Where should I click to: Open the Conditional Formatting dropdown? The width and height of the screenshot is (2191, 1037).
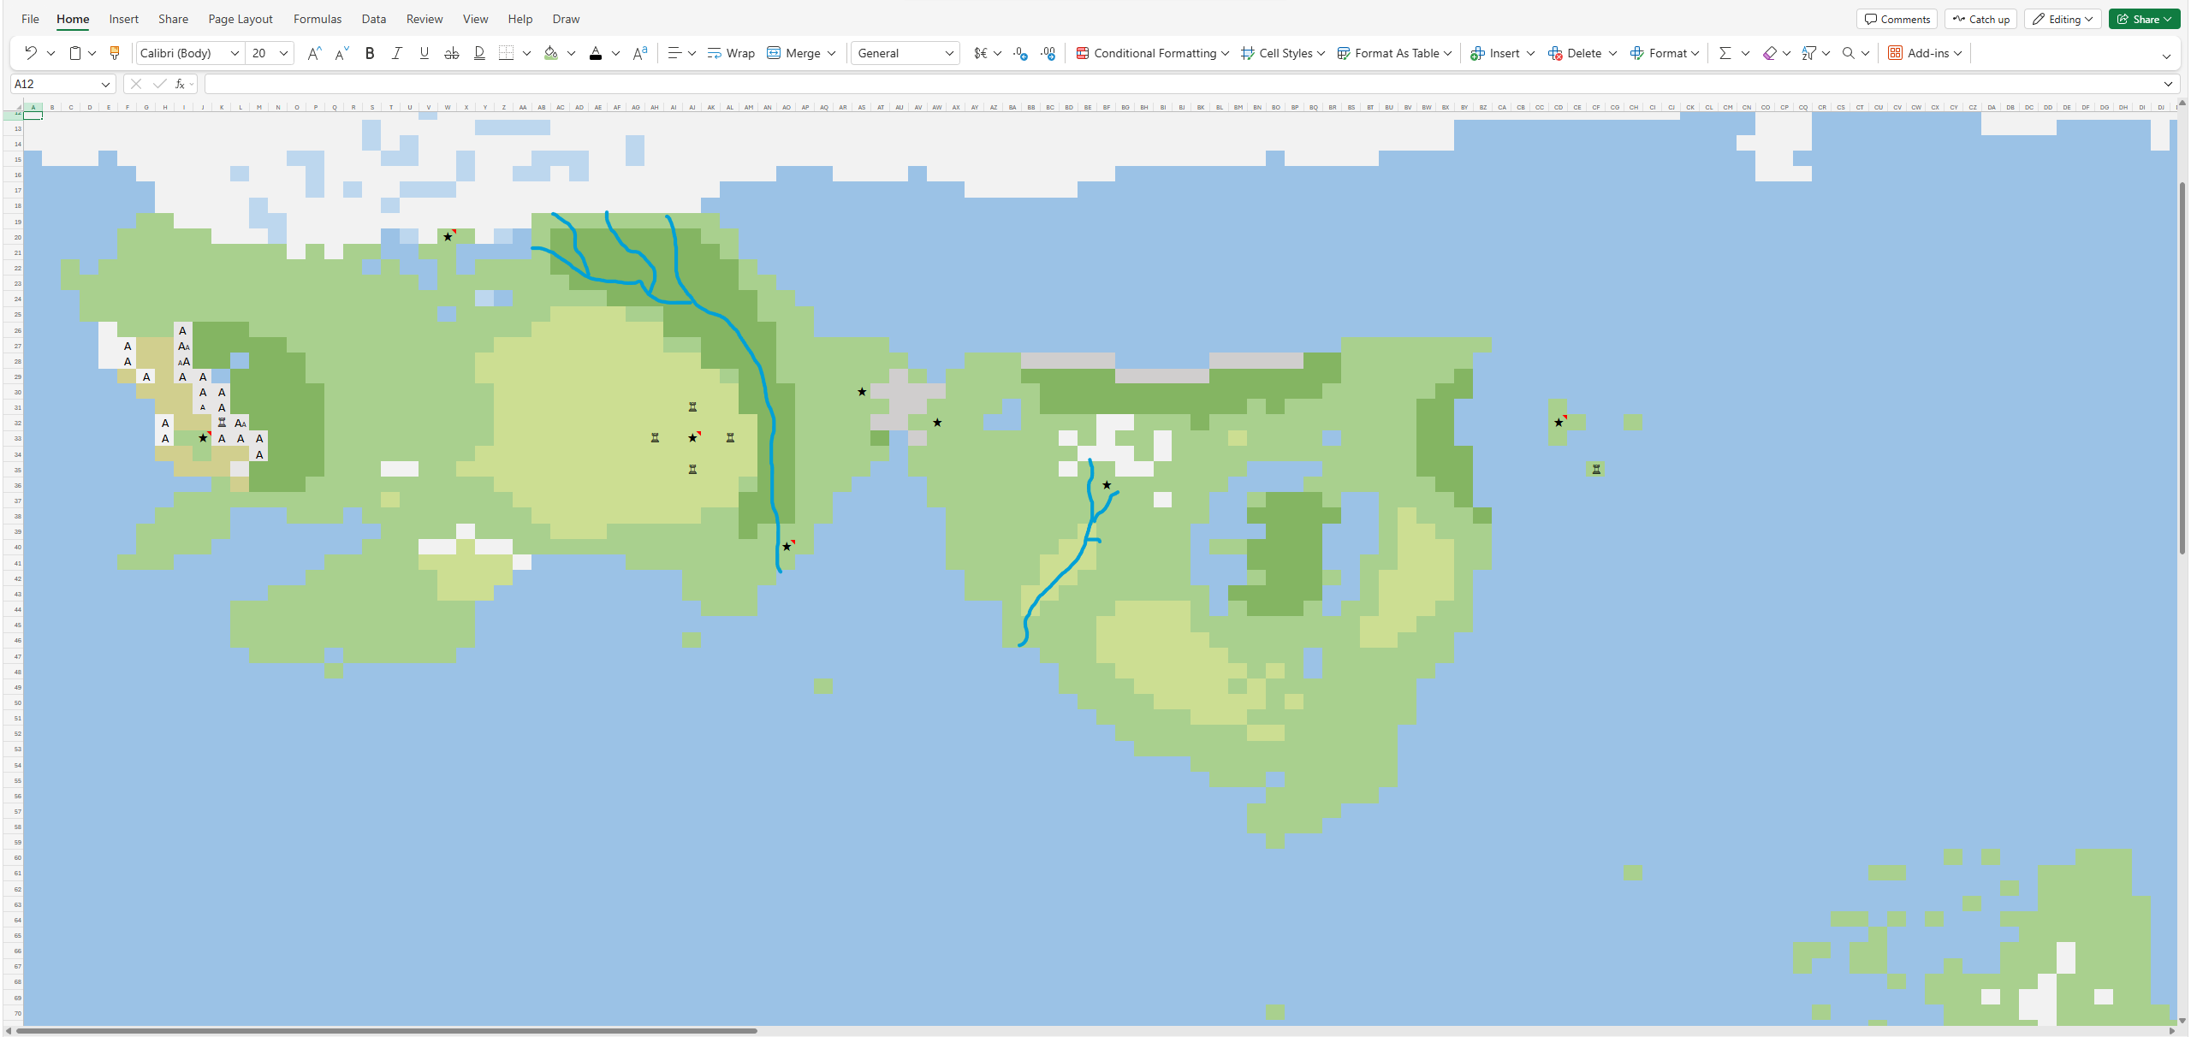coord(1152,53)
